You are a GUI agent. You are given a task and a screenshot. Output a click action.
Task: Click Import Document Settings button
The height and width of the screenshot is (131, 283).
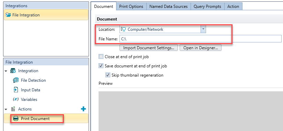point(149,48)
